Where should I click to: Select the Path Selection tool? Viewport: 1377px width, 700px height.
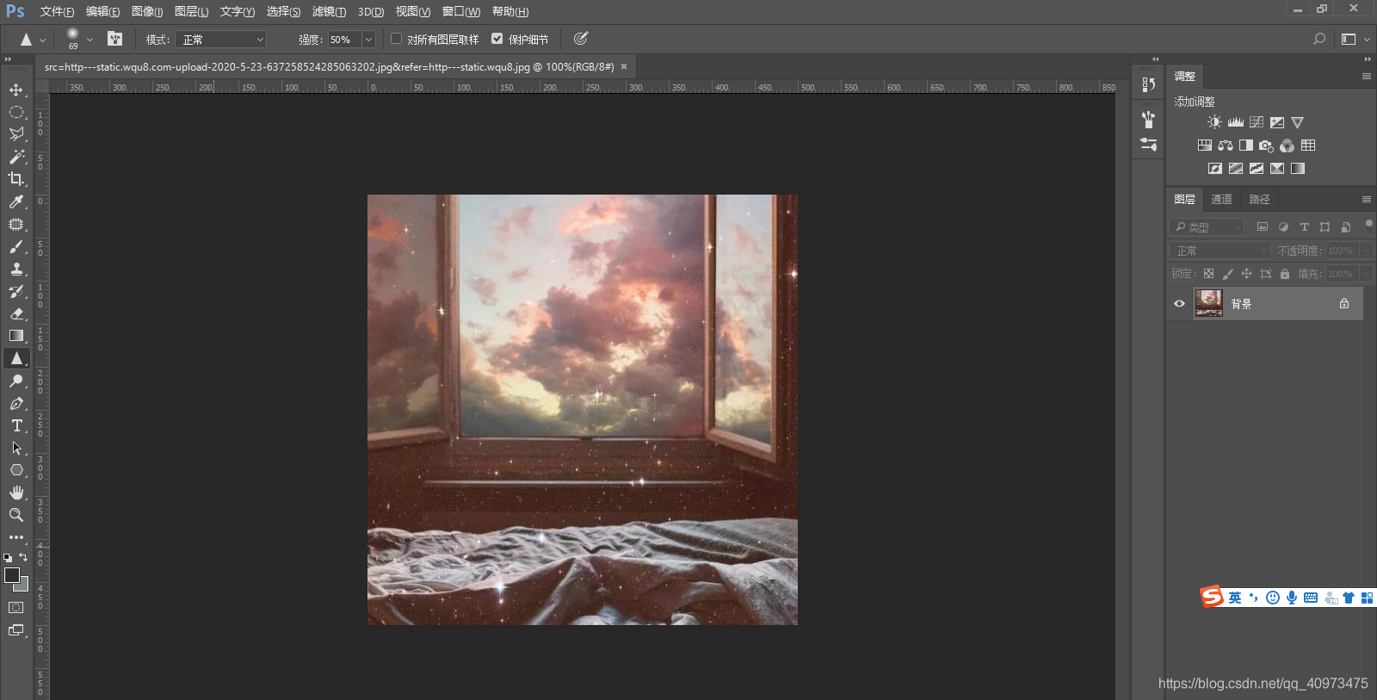click(x=16, y=448)
